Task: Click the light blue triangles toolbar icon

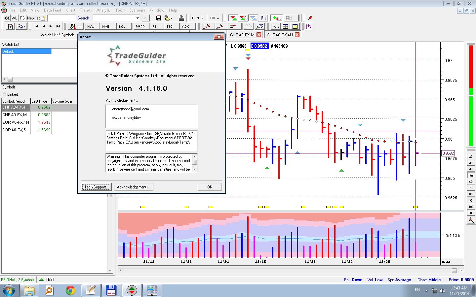Action: coord(253,18)
